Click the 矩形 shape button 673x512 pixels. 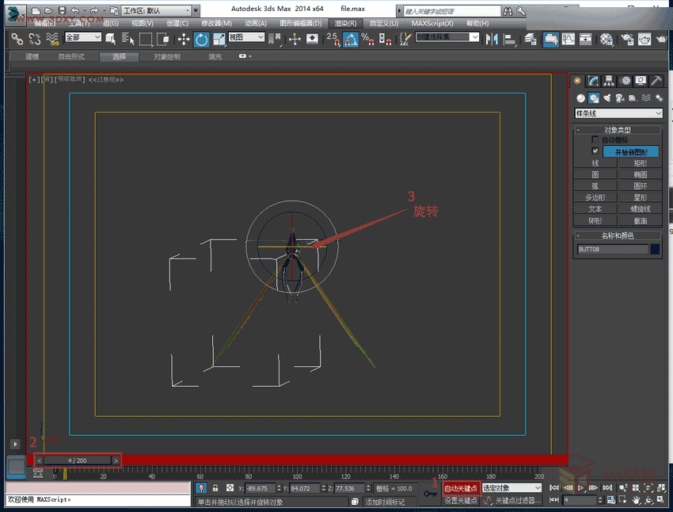point(640,162)
